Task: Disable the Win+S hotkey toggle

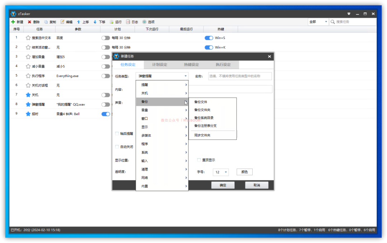Action: (x=209, y=38)
